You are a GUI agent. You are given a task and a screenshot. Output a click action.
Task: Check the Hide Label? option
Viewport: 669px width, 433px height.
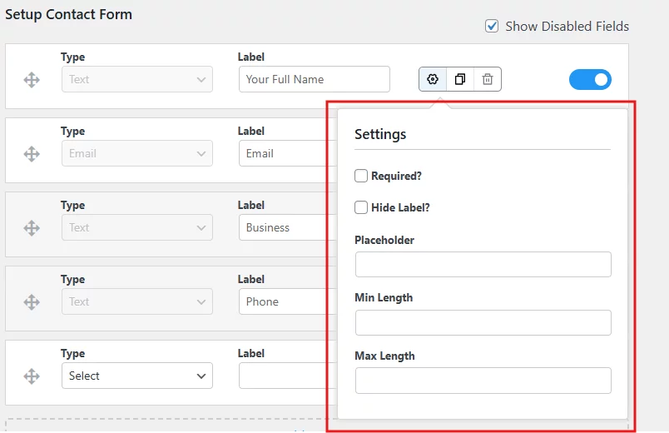tap(361, 207)
